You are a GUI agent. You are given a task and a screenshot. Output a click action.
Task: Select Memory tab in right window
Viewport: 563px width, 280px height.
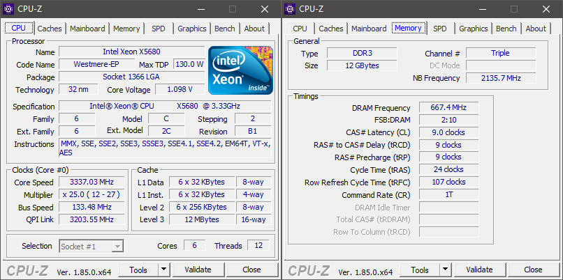[408, 28]
